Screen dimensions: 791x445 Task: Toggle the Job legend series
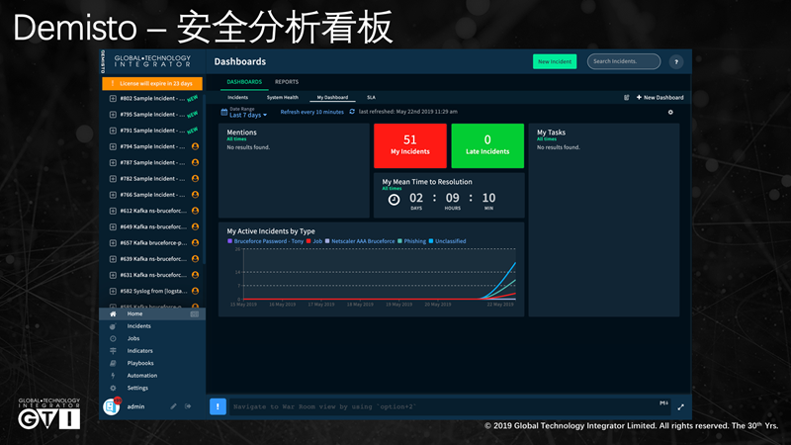(x=314, y=241)
